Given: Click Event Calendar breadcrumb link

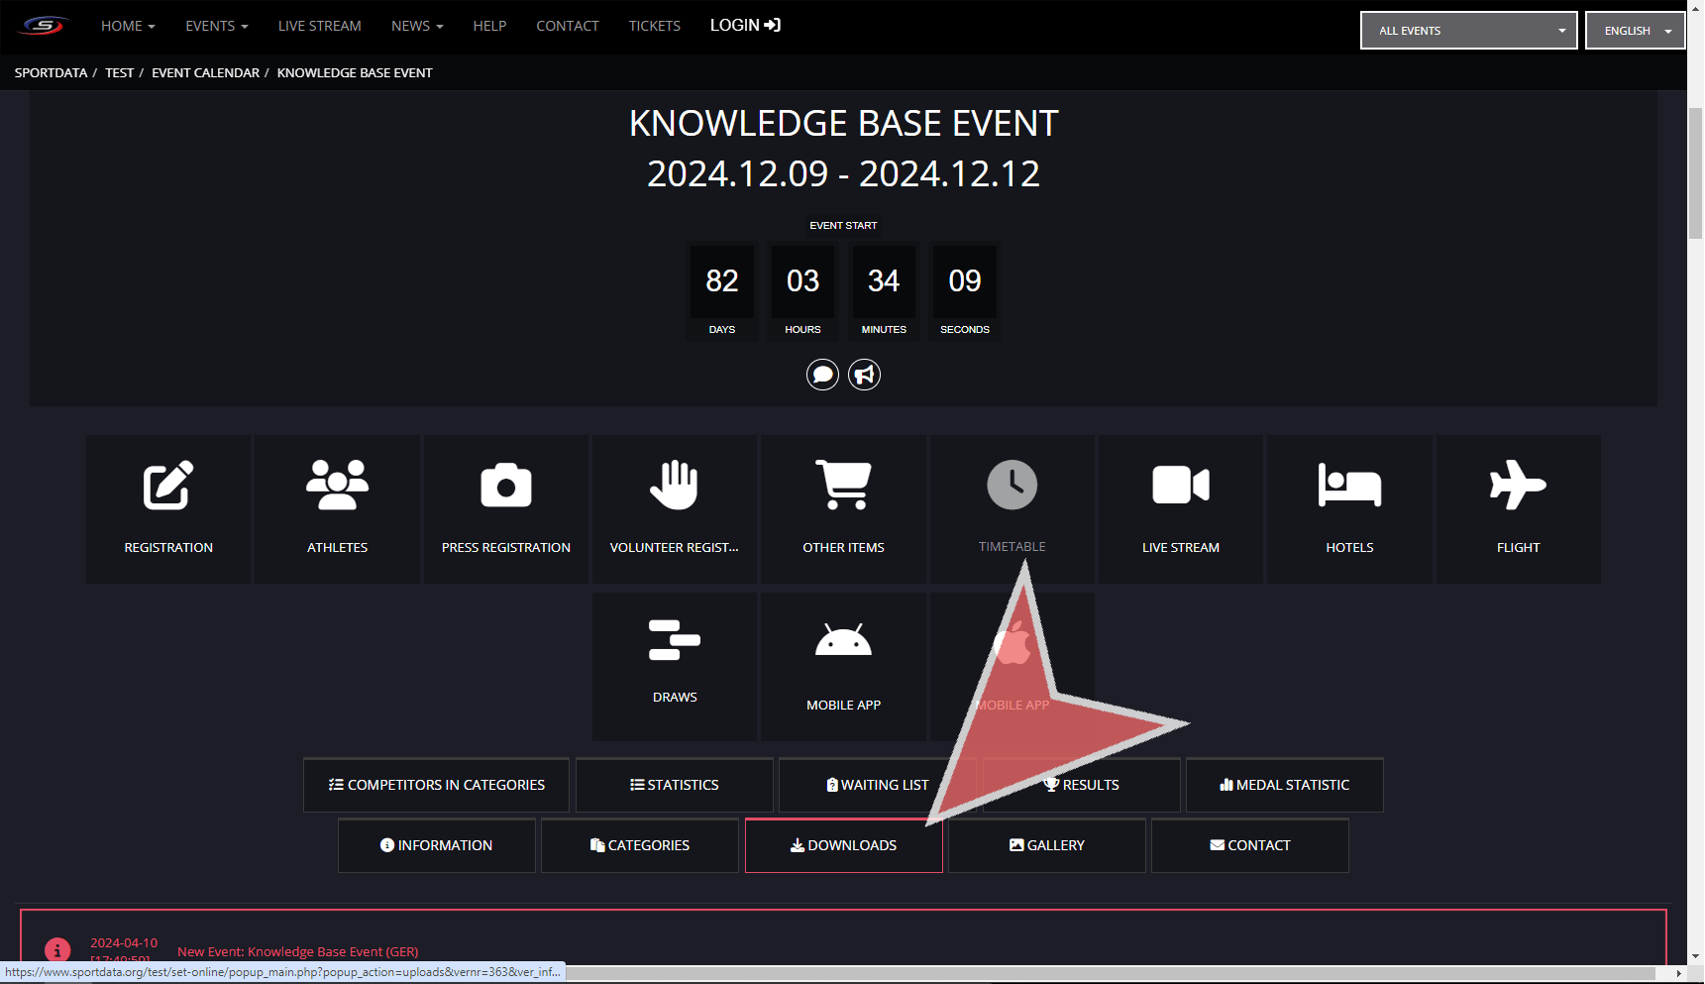Looking at the screenshot, I should click(x=205, y=72).
